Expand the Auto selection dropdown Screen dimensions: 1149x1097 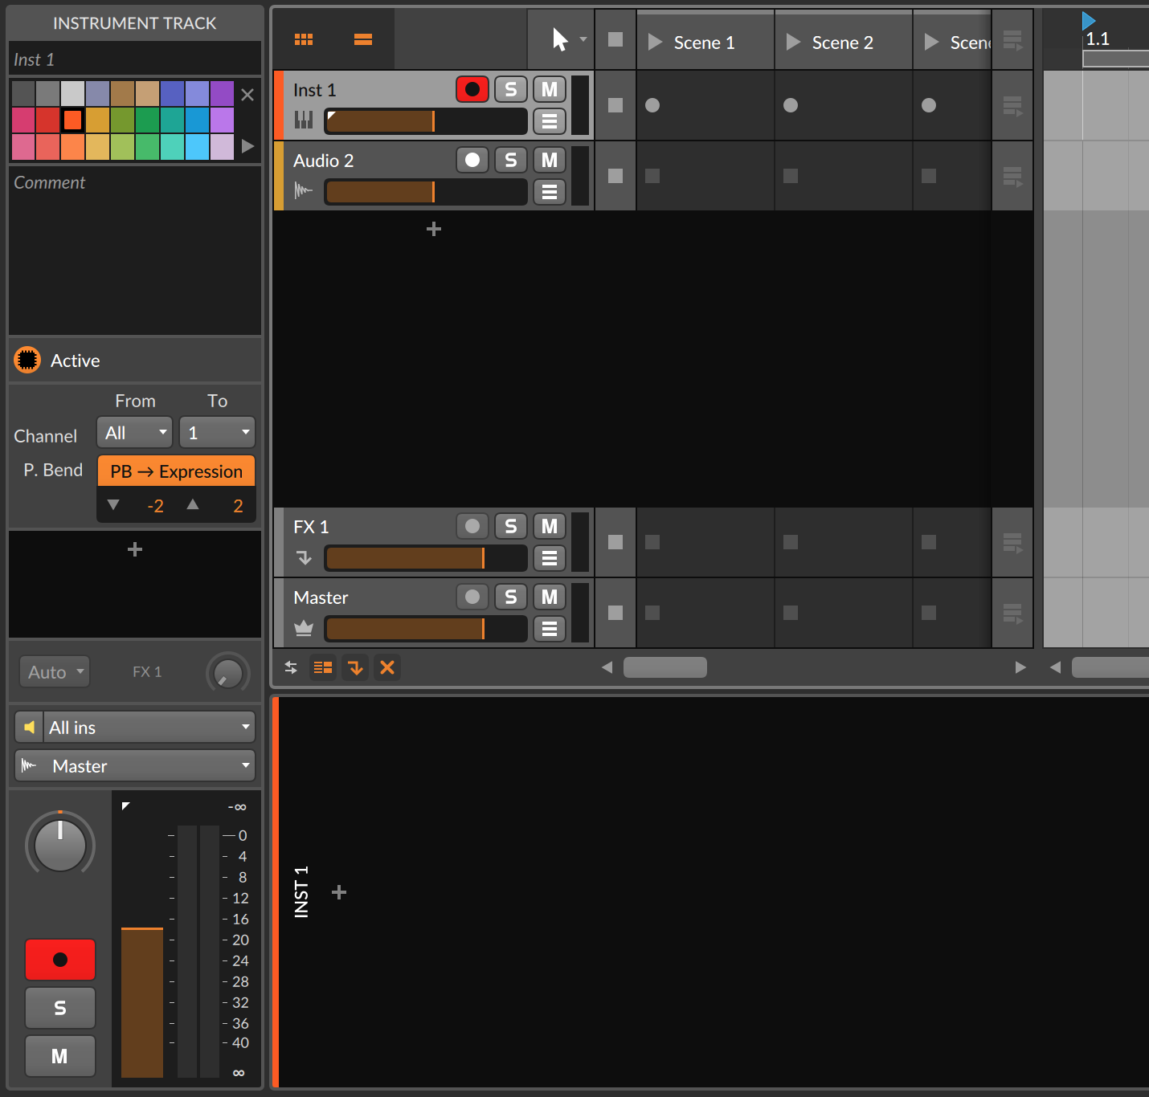pyautogui.click(x=53, y=671)
